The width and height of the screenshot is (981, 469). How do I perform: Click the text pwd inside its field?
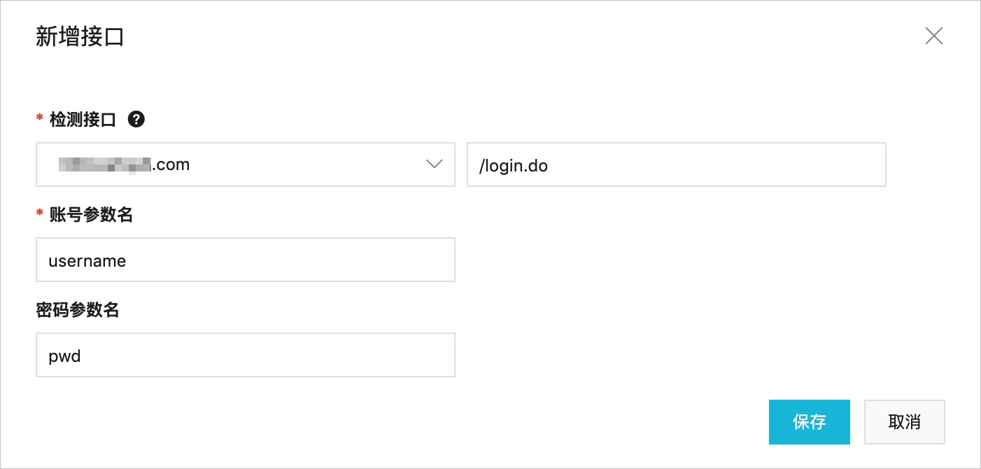tap(65, 357)
